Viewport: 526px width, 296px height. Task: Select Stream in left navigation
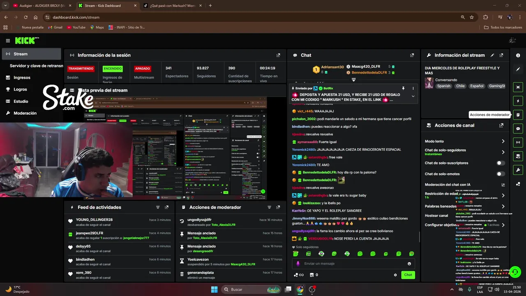click(x=32, y=54)
